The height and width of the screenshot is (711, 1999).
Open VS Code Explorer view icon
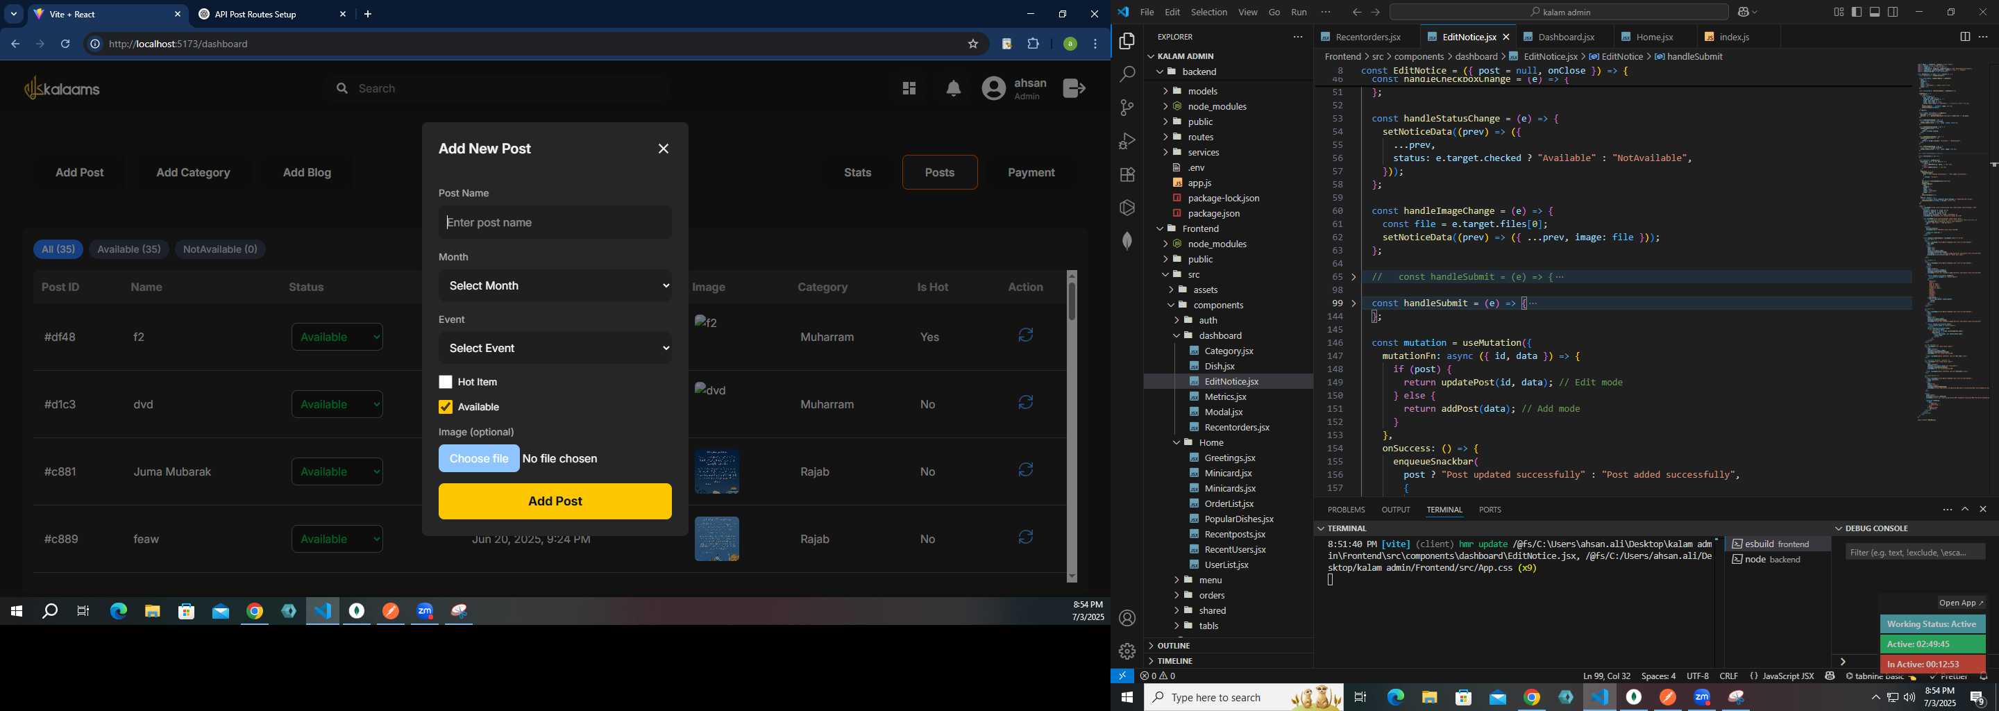(1127, 41)
